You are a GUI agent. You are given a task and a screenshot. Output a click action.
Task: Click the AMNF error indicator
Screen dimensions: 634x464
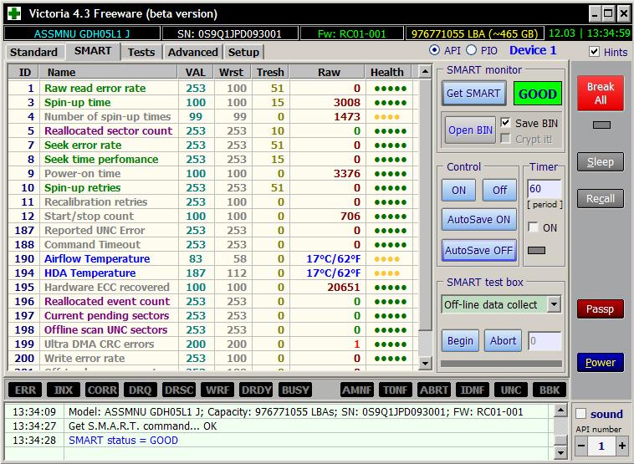(356, 390)
